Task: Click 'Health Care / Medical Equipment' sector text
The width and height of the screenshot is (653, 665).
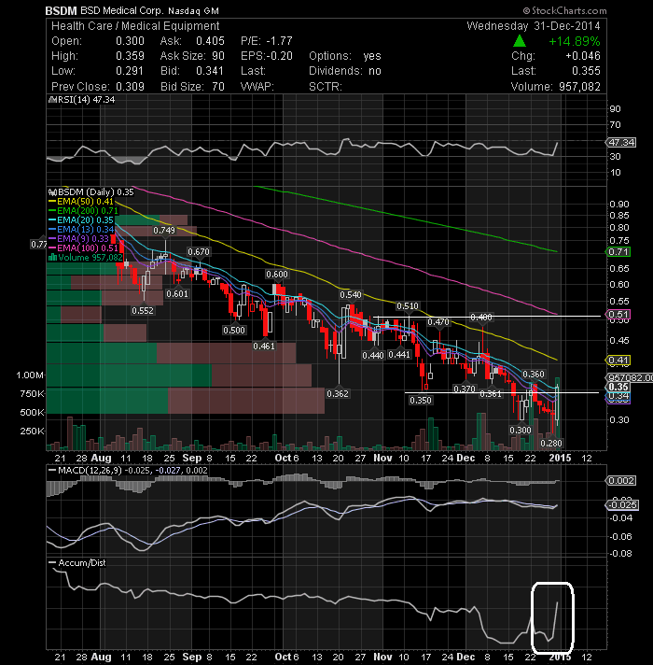Action: tap(135, 26)
